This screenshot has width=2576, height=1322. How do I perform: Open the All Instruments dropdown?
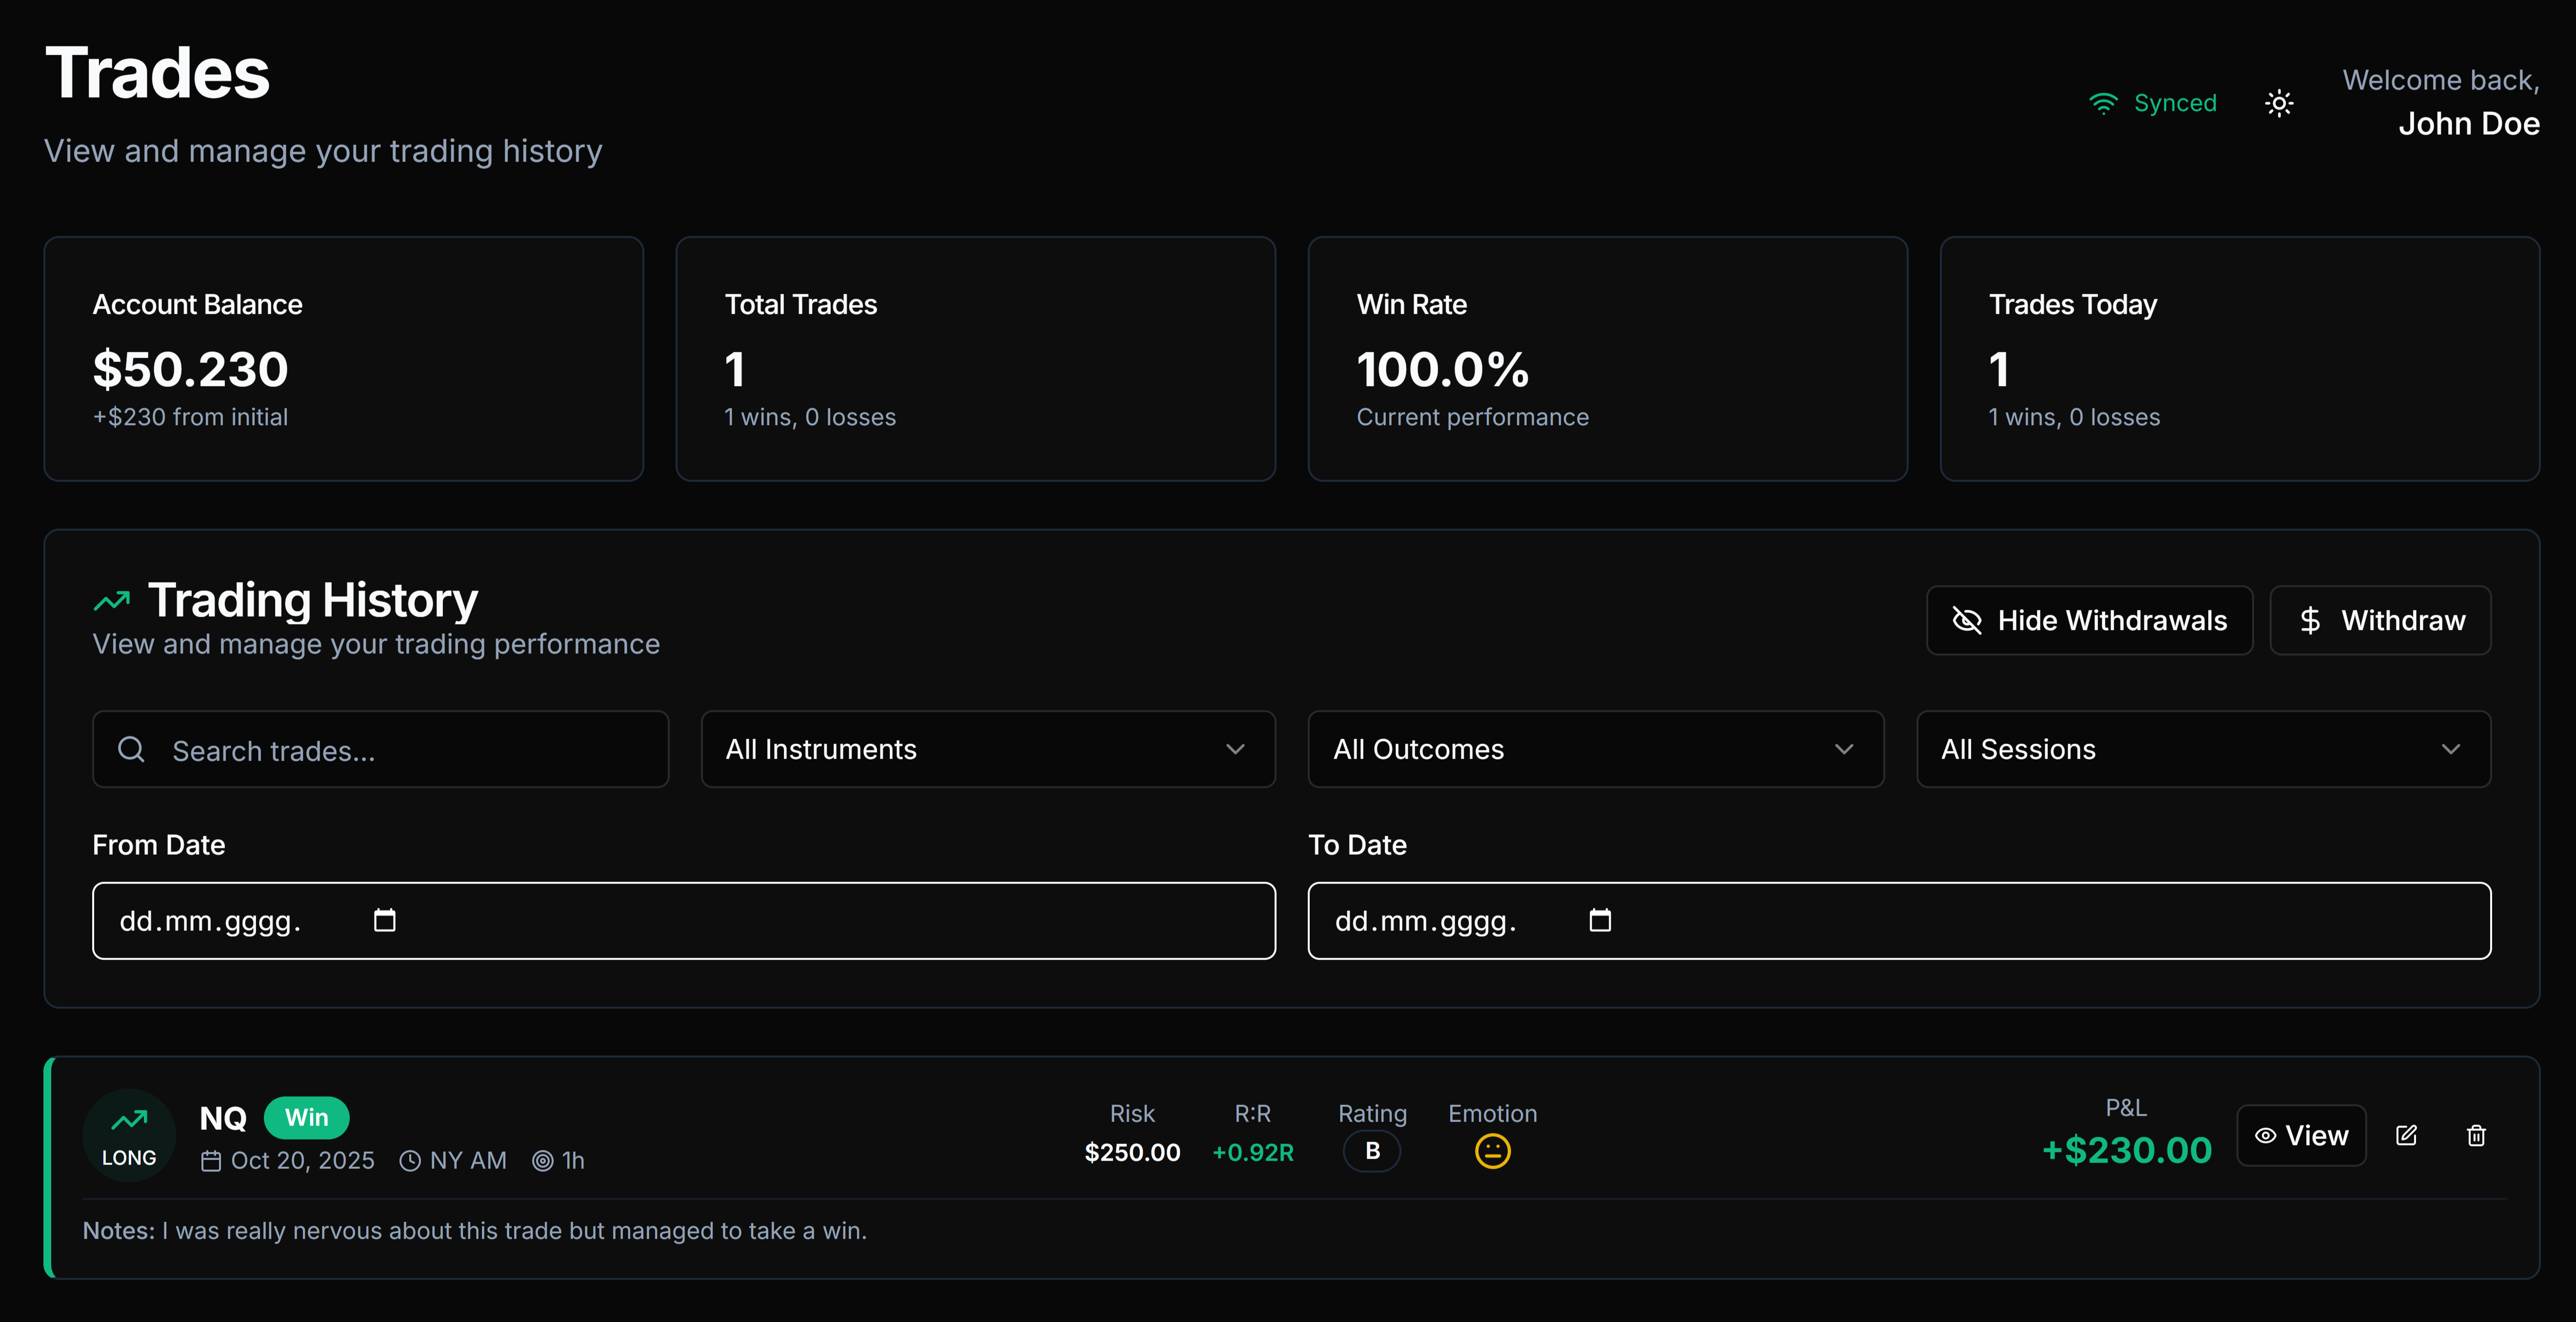(x=988, y=749)
